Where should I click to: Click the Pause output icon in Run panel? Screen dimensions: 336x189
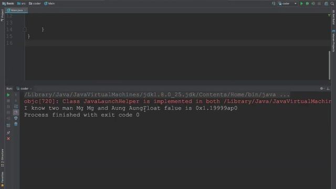tap(8, 107)
